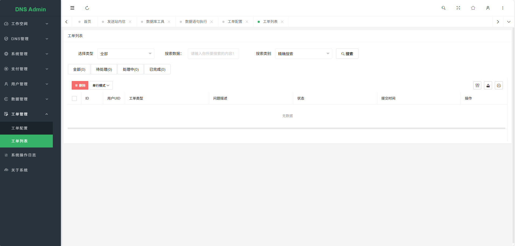Viewport: 515px width, 246px height.
Task: Check the select-all checkbox in table header
Action: 74,98
